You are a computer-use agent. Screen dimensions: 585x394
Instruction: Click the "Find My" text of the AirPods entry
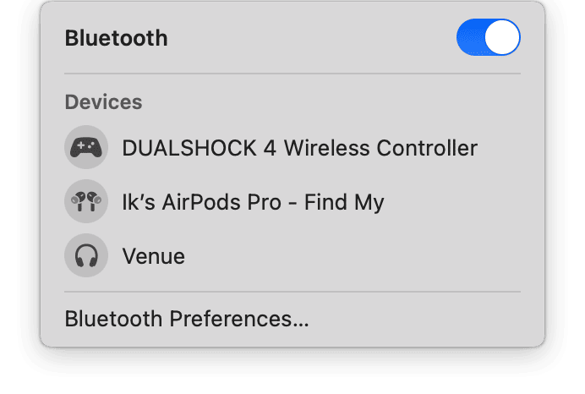point(344,202)
